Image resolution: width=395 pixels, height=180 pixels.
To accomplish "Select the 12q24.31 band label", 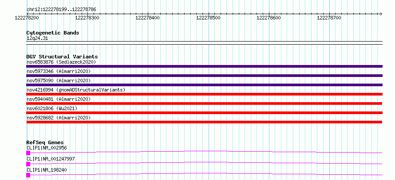I will pos(37,38).
